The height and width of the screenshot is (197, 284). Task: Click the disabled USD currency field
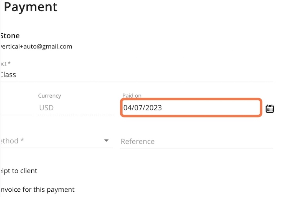[x=76, y=108]
